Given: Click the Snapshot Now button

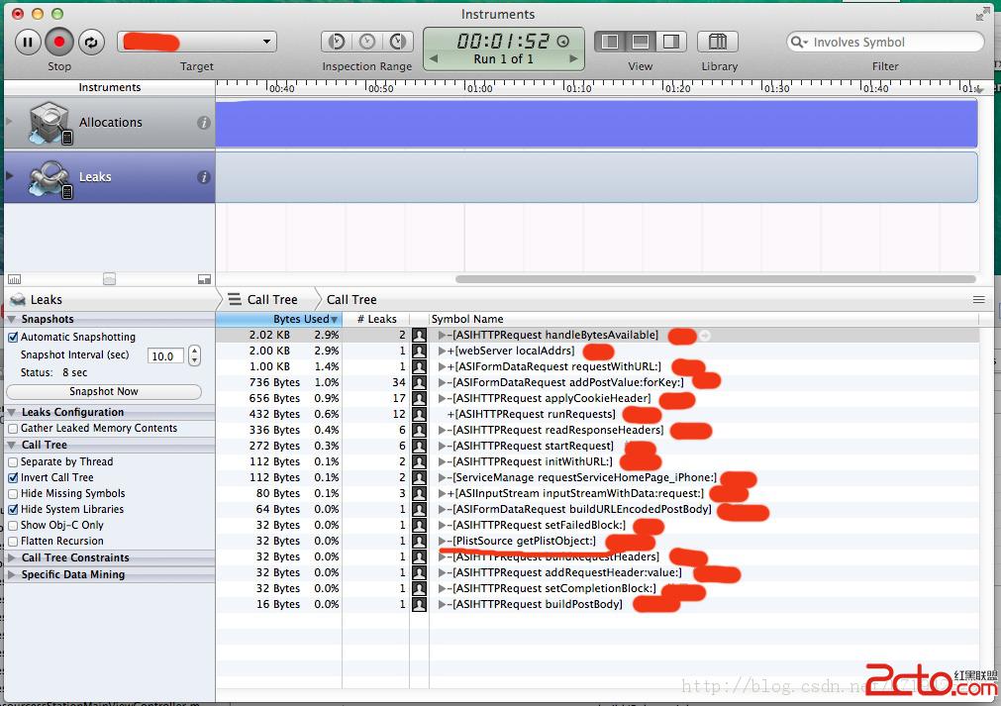Looking at the screenshot, I should pyautogui.click(x=104, y=392).
